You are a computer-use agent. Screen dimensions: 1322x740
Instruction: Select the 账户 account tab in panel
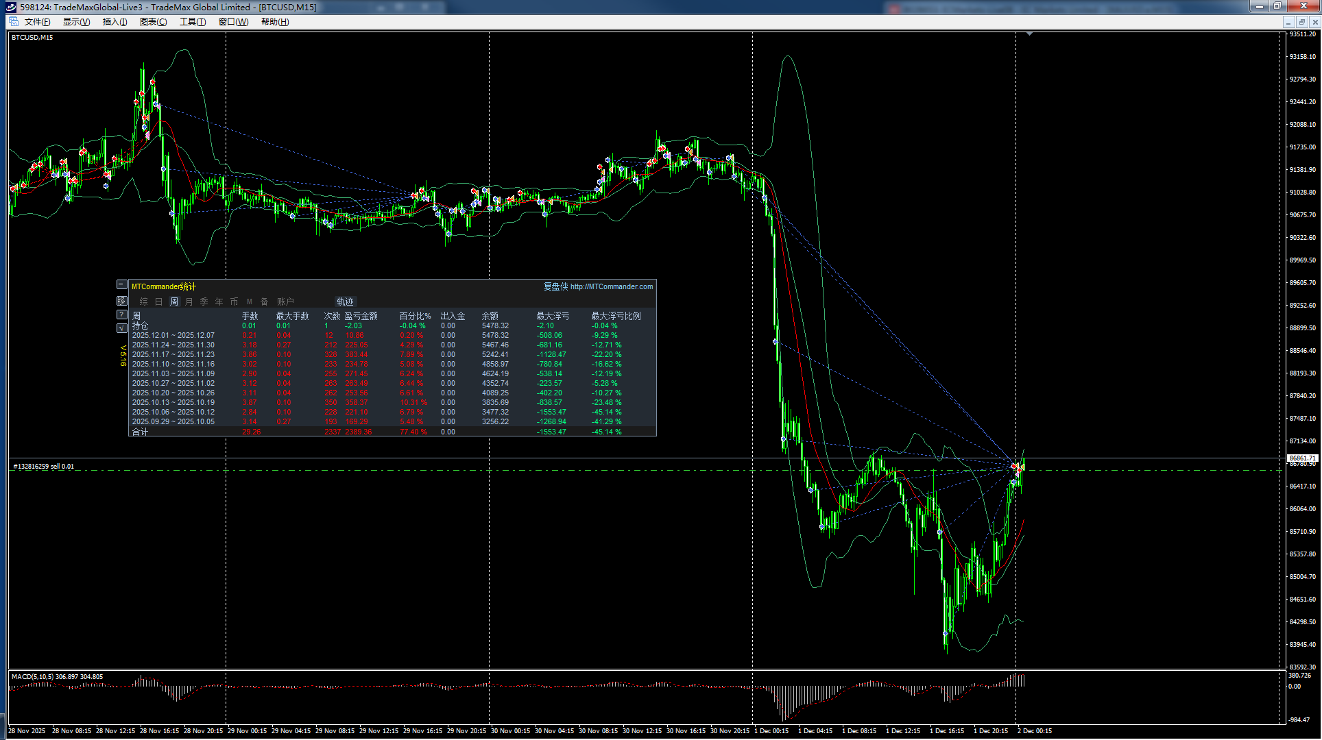tap(285, 301)
